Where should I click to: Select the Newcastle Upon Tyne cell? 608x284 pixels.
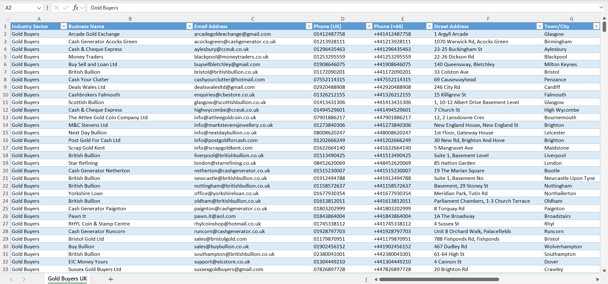[x=572, y=178]
